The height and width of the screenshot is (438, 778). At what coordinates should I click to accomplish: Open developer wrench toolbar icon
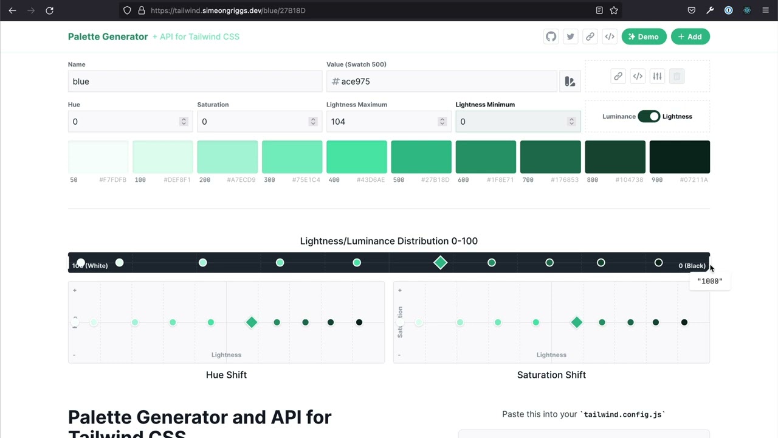click(710, 10)
